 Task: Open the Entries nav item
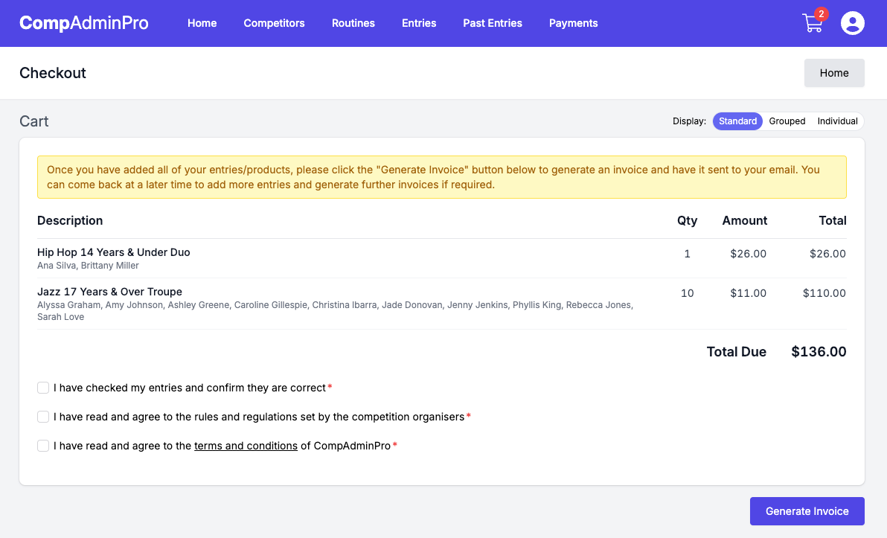click(x=419, y=23)
